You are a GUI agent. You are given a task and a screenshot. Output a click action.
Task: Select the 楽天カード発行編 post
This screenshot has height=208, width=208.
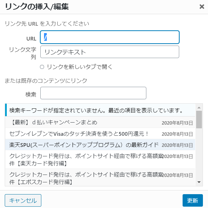100,159
